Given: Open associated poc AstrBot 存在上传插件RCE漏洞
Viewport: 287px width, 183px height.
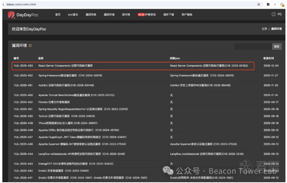Looking at the screenshot, I should coord(200,85).
